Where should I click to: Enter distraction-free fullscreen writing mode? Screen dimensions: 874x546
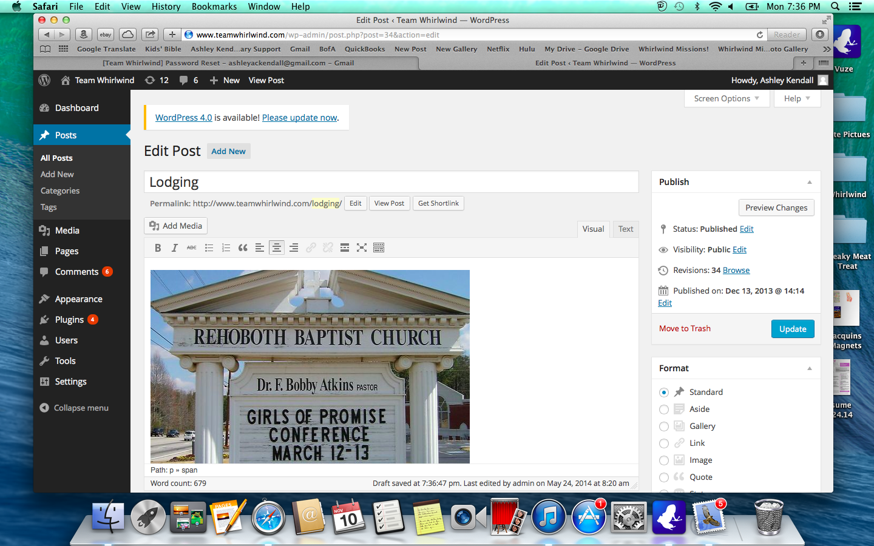[x=362, y=248]
